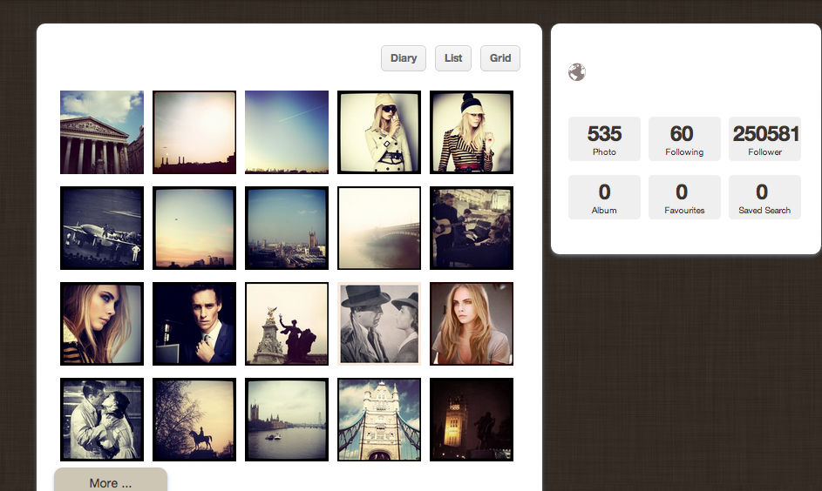Load more photos with More button
The width and height of the screenshot is (822, 491).
[111, 480]
